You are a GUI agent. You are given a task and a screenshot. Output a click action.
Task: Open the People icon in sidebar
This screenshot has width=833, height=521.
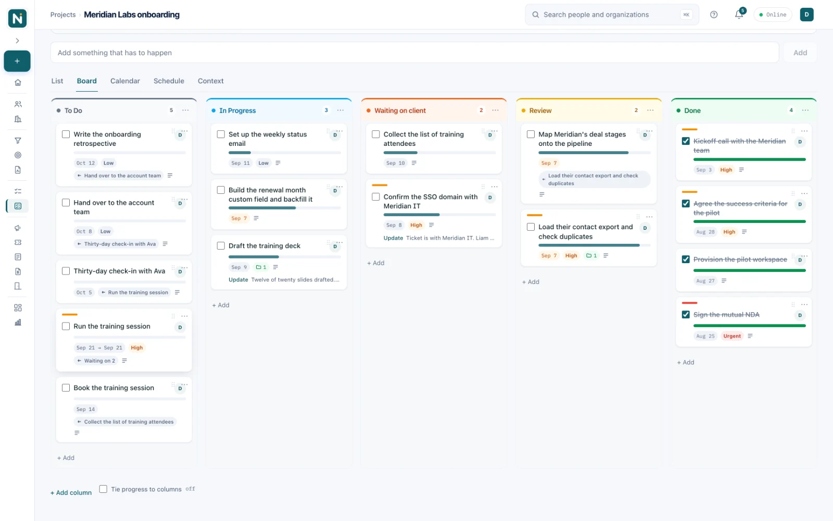point(18,104)
